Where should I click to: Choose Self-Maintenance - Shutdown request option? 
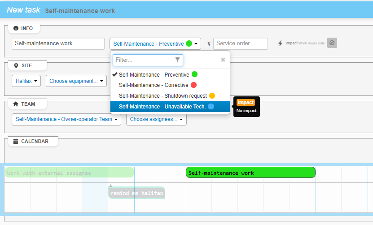[162, 96]
